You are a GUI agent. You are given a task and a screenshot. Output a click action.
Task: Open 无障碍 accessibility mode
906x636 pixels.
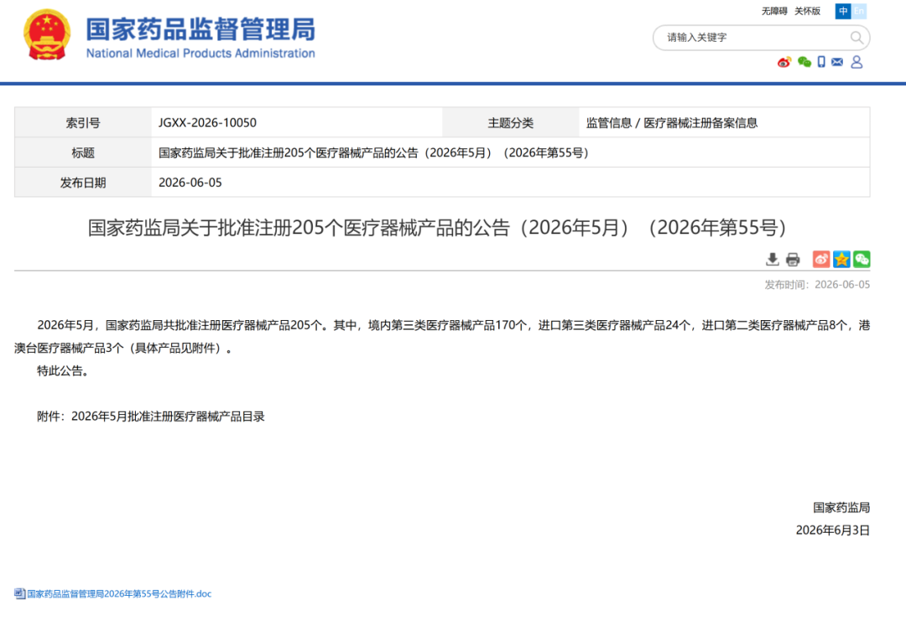tap(774, 11)
